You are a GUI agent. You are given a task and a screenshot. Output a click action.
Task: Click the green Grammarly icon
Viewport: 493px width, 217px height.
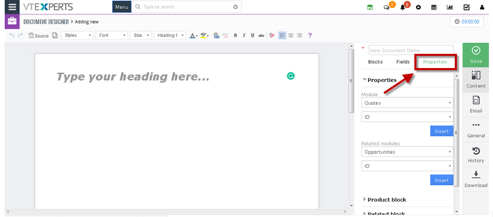[x=291, y=76]
